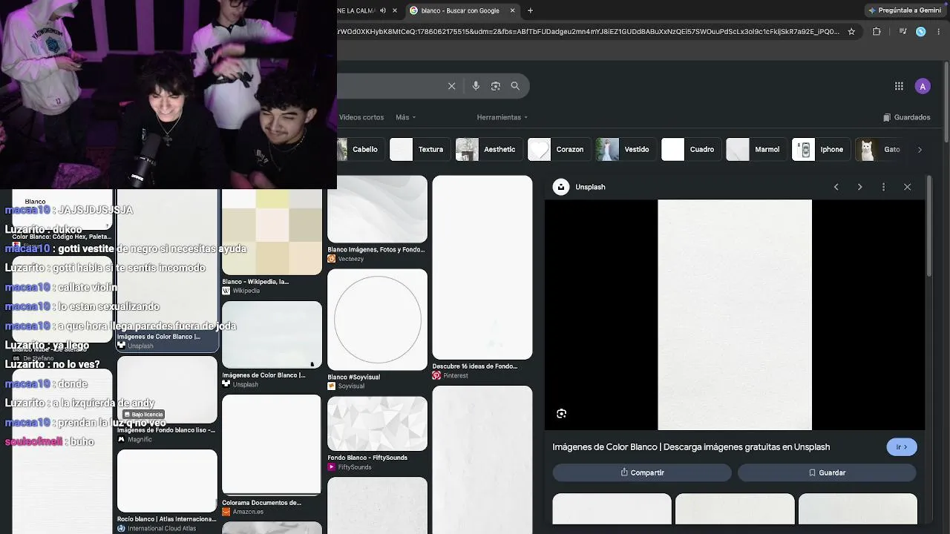The height and width of the screenshot is (534, 950).
Task: Select the Iphone suggestion chip
Action: point(821,149)
